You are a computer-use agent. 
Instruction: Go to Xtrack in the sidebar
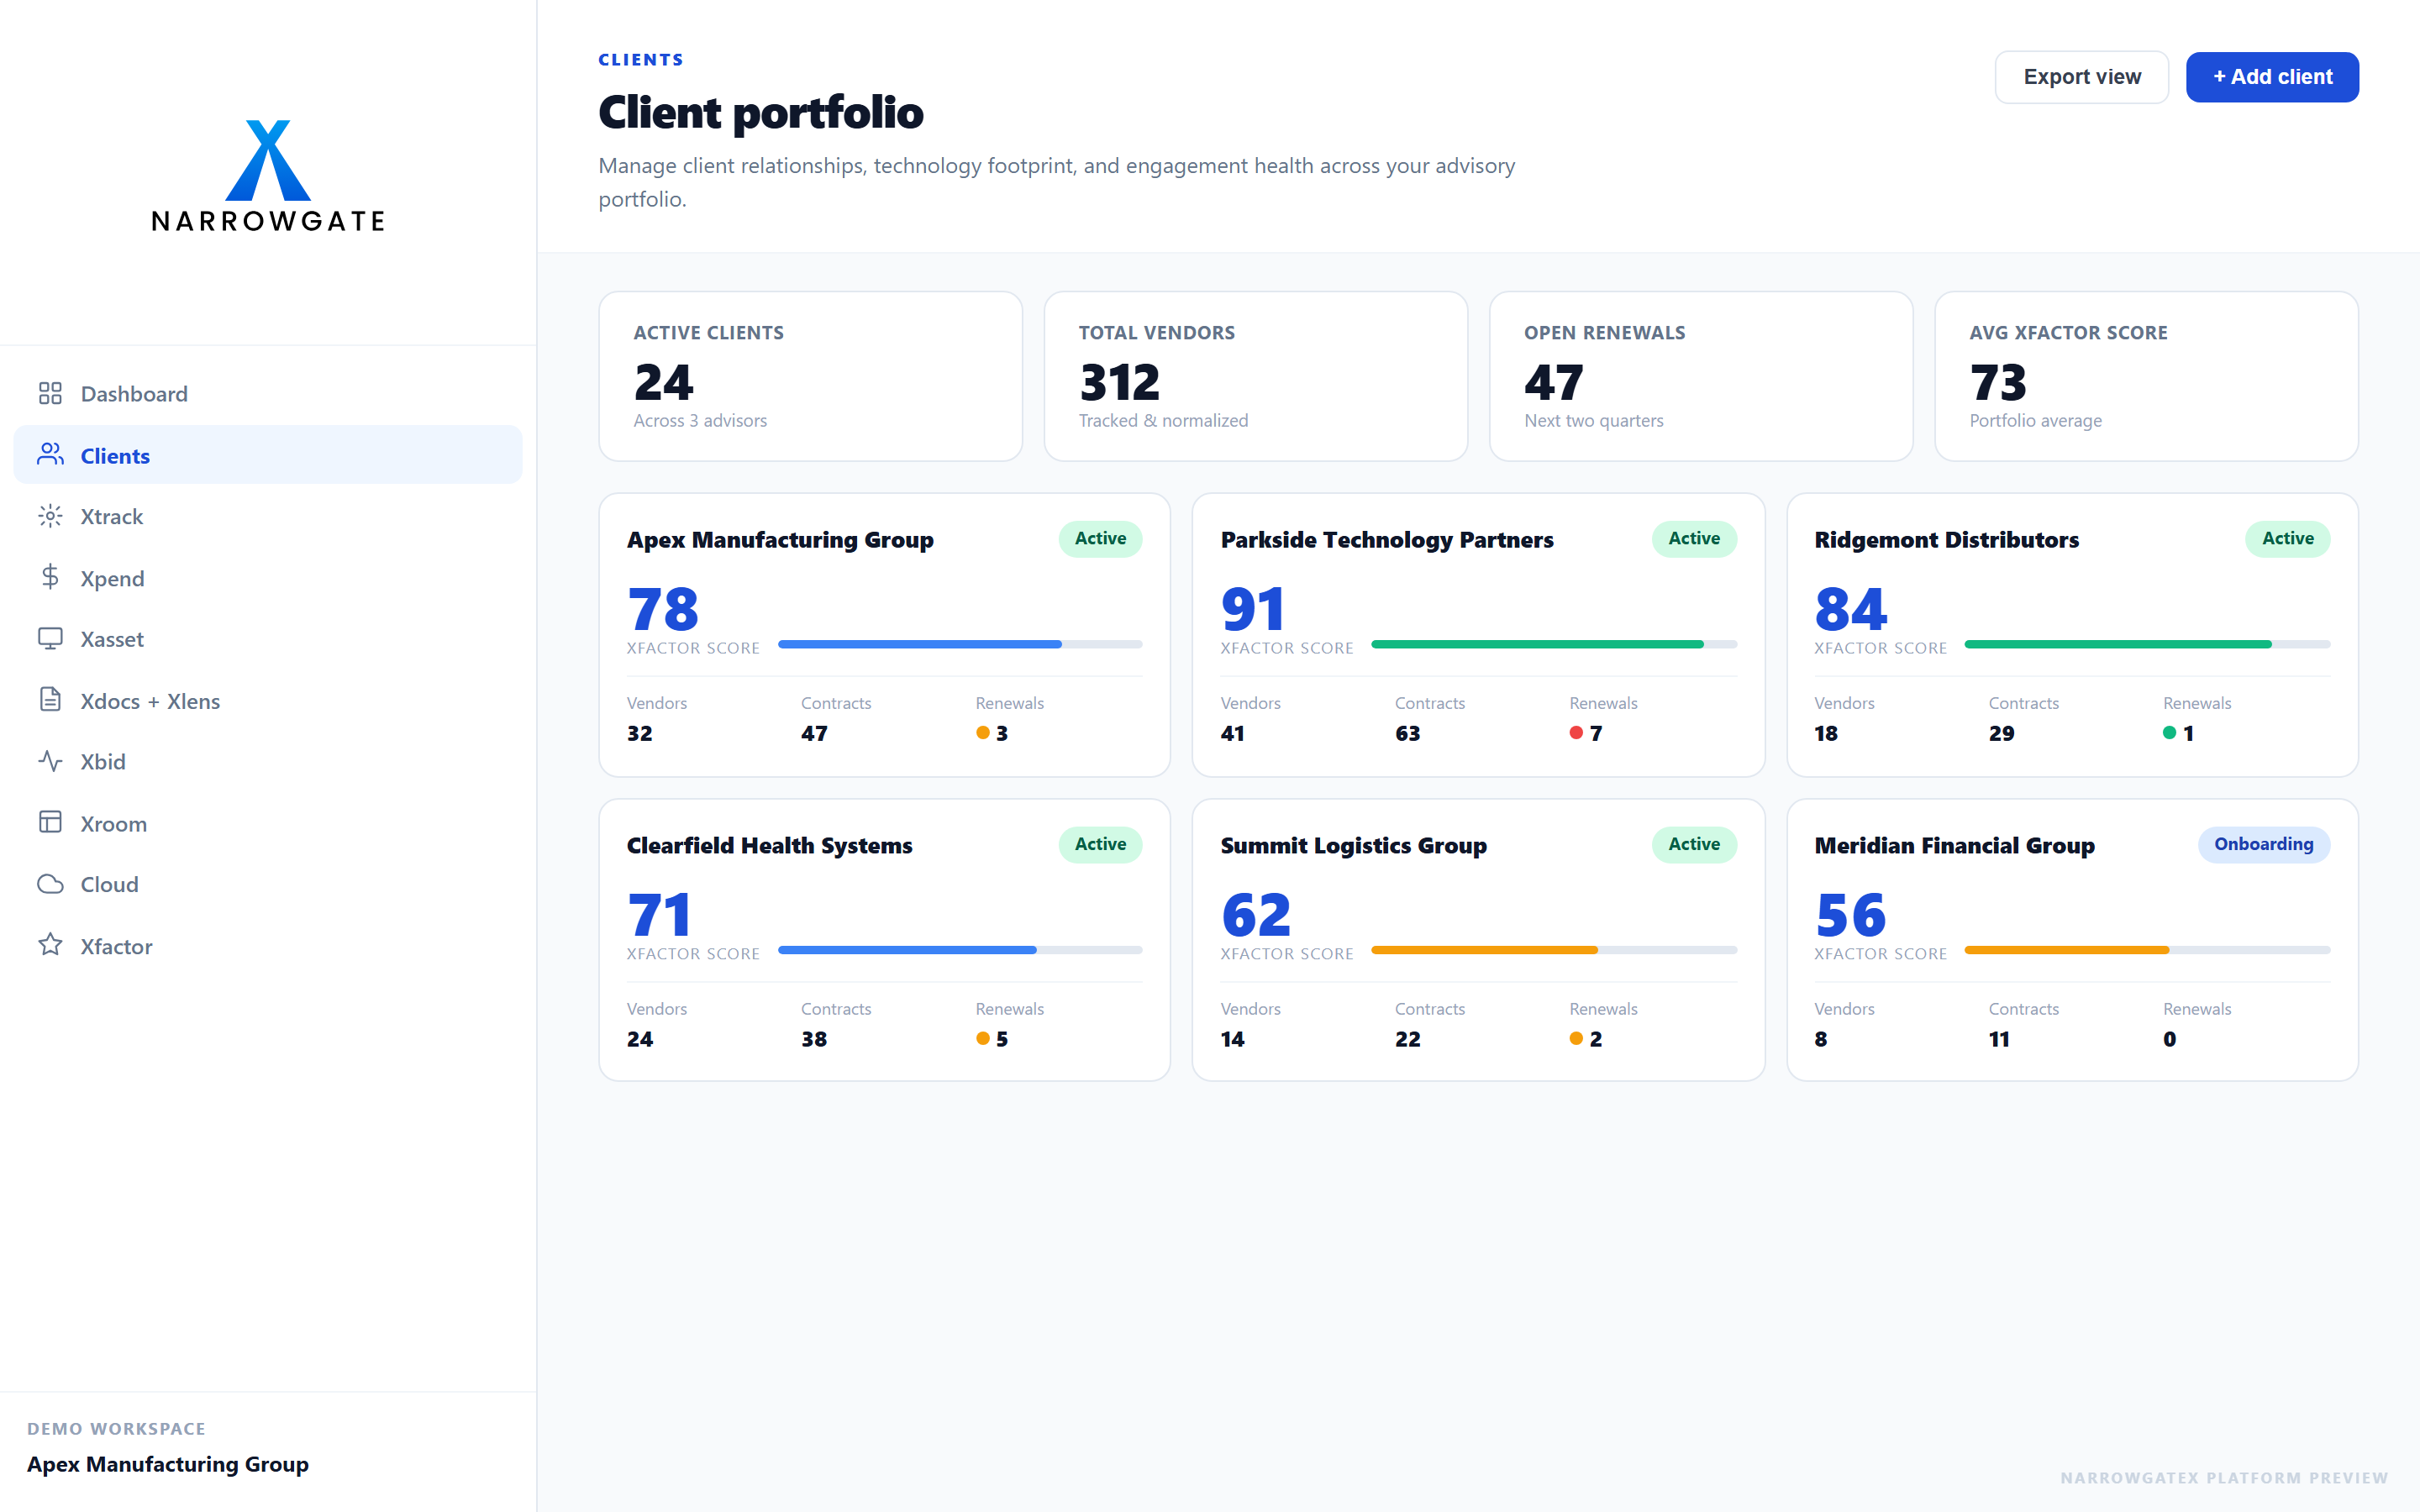tap(268, 516)
